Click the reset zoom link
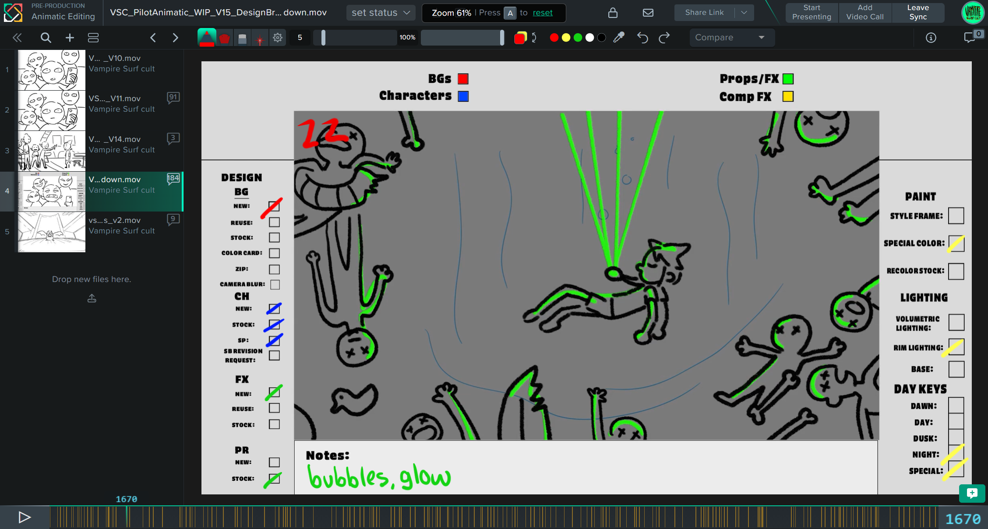The image size is (988, 529). point(542,13)
